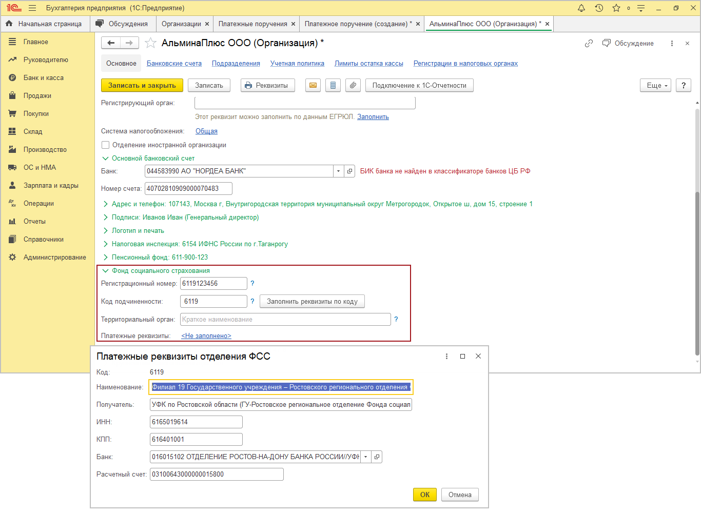This screenshot has height=513, width=701.
Task: Switch to Платежные поручения tab
Action: point(252,24)
